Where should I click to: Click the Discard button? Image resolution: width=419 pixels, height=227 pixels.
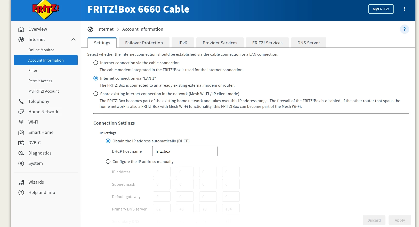coord(374,220)
